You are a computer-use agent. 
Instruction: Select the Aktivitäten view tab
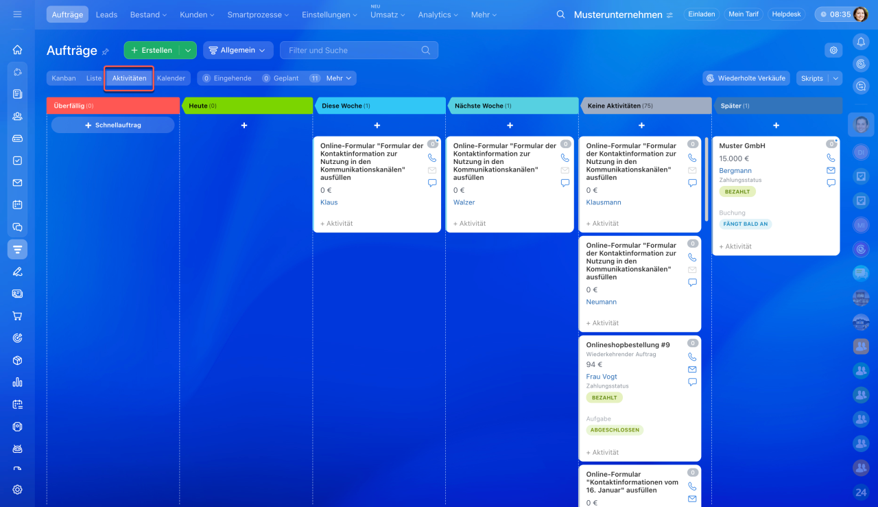(x=130, y=78)
